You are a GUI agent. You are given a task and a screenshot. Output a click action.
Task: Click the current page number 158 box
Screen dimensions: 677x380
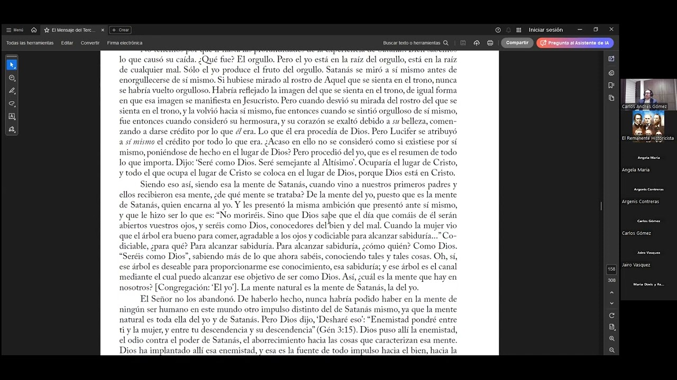(611, 269)
